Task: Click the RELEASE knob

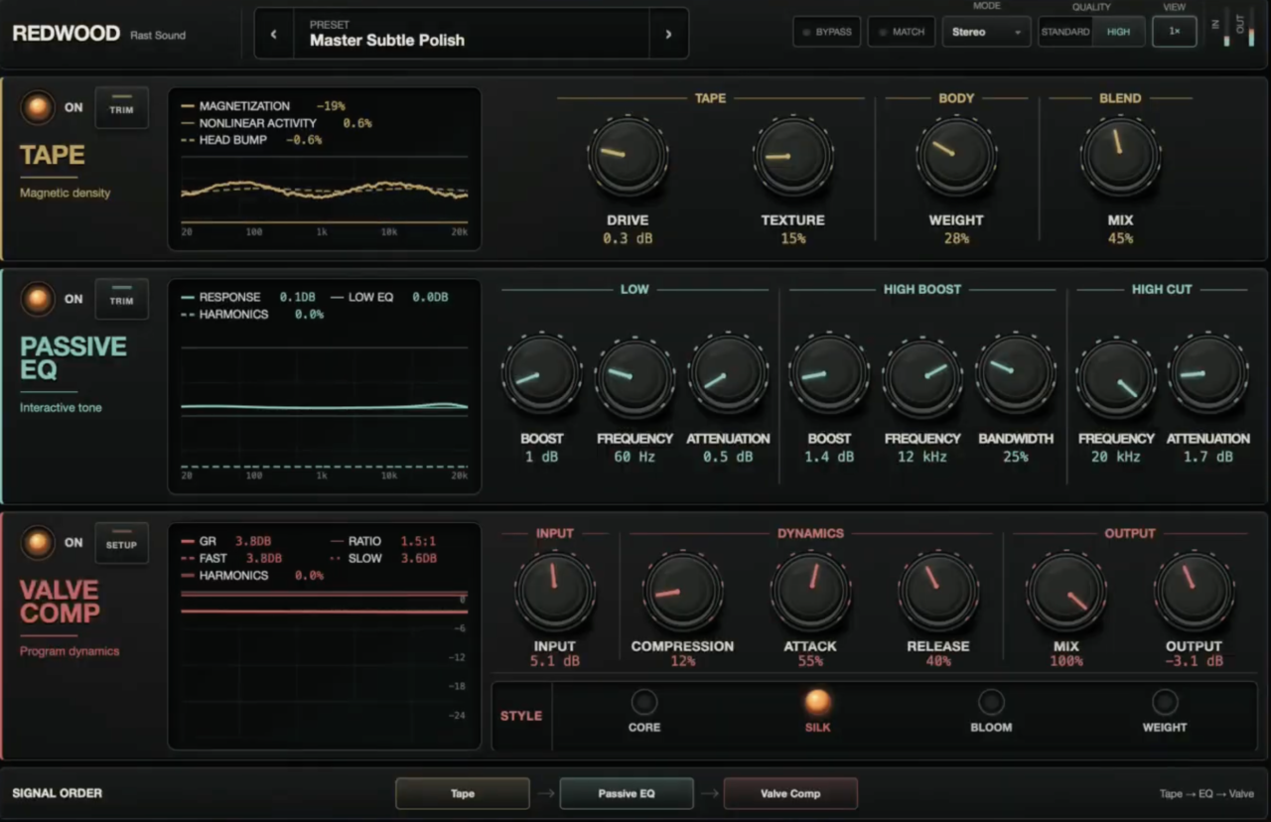Action: pos(938,592)
